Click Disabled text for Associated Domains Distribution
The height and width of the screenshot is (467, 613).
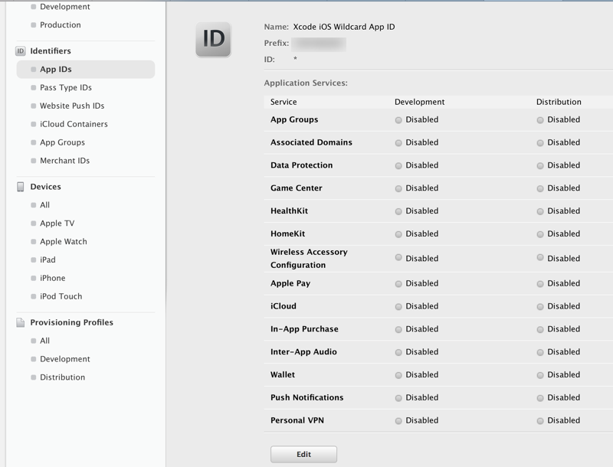point(563,142)
